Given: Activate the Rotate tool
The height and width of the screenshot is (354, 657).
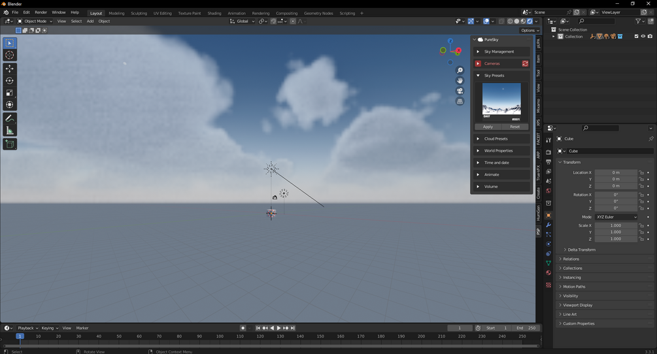Looking at the screenshot, I should point(10,80).
